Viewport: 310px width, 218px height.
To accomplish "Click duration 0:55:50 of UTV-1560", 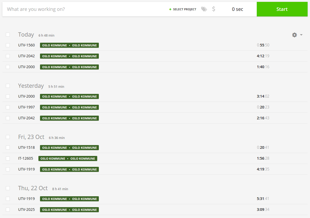I will (263, 45).
